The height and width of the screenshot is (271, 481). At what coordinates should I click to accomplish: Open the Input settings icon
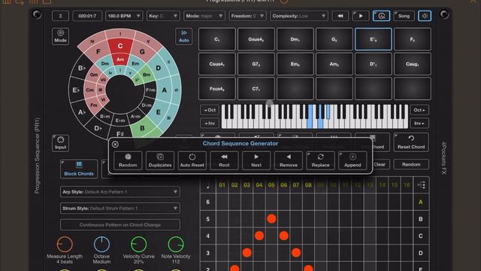60,143
